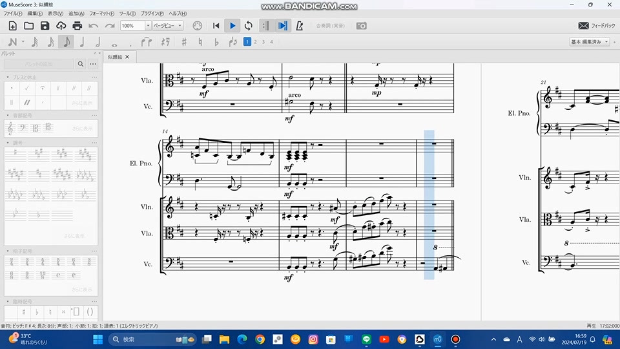620x349 pixels.
Task: Click the フィードバック feedback button
Action: click(597, 26)
